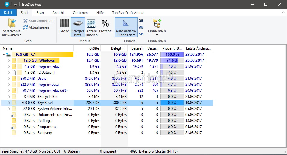
Task: Collapse the C:\ root node
Action: click(x=4, y=54)
